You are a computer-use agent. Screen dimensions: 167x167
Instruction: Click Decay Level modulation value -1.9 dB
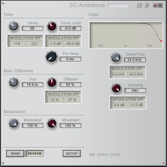[x=55, y=44]
